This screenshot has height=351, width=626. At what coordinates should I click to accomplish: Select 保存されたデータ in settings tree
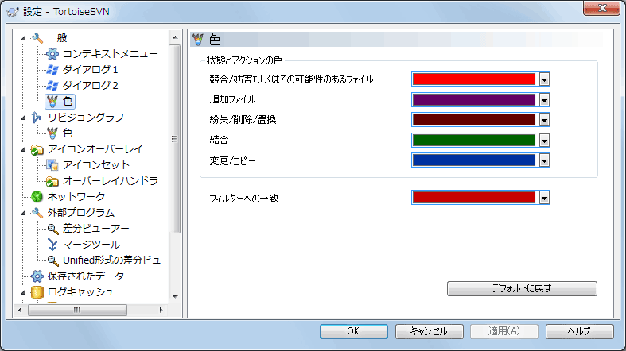pyautogui.click(x=86, y=276)
